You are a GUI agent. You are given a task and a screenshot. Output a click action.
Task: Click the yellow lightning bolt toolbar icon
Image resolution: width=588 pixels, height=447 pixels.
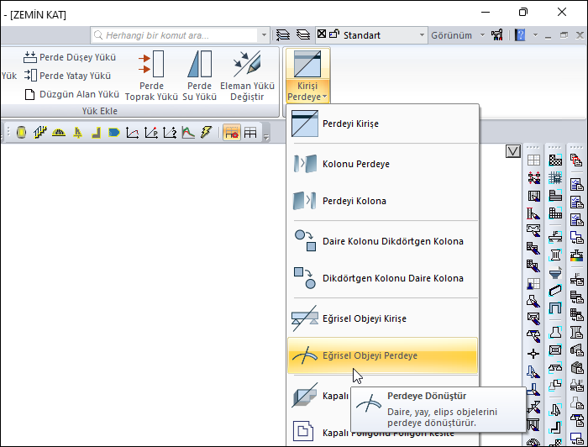tap(206, 133)
